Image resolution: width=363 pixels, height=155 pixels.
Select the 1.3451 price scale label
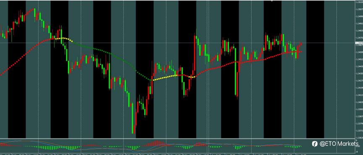(x=359, y=59)
